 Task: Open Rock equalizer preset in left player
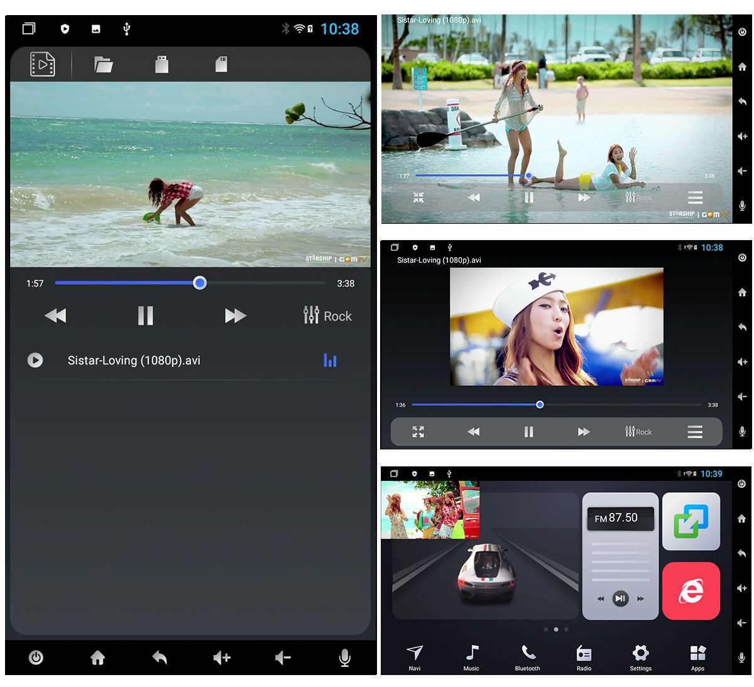(327, 316)
